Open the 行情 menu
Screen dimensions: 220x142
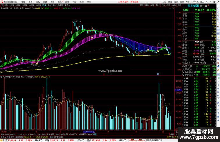coord(23,2)
